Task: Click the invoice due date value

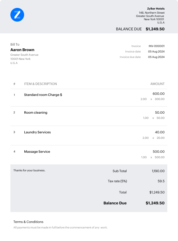Action: [156, 57]
